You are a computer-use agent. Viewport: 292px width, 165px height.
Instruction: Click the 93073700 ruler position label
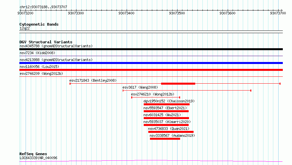click(278, 13)
